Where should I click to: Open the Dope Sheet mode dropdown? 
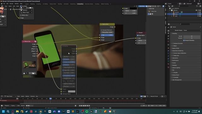tap(10, 96)
